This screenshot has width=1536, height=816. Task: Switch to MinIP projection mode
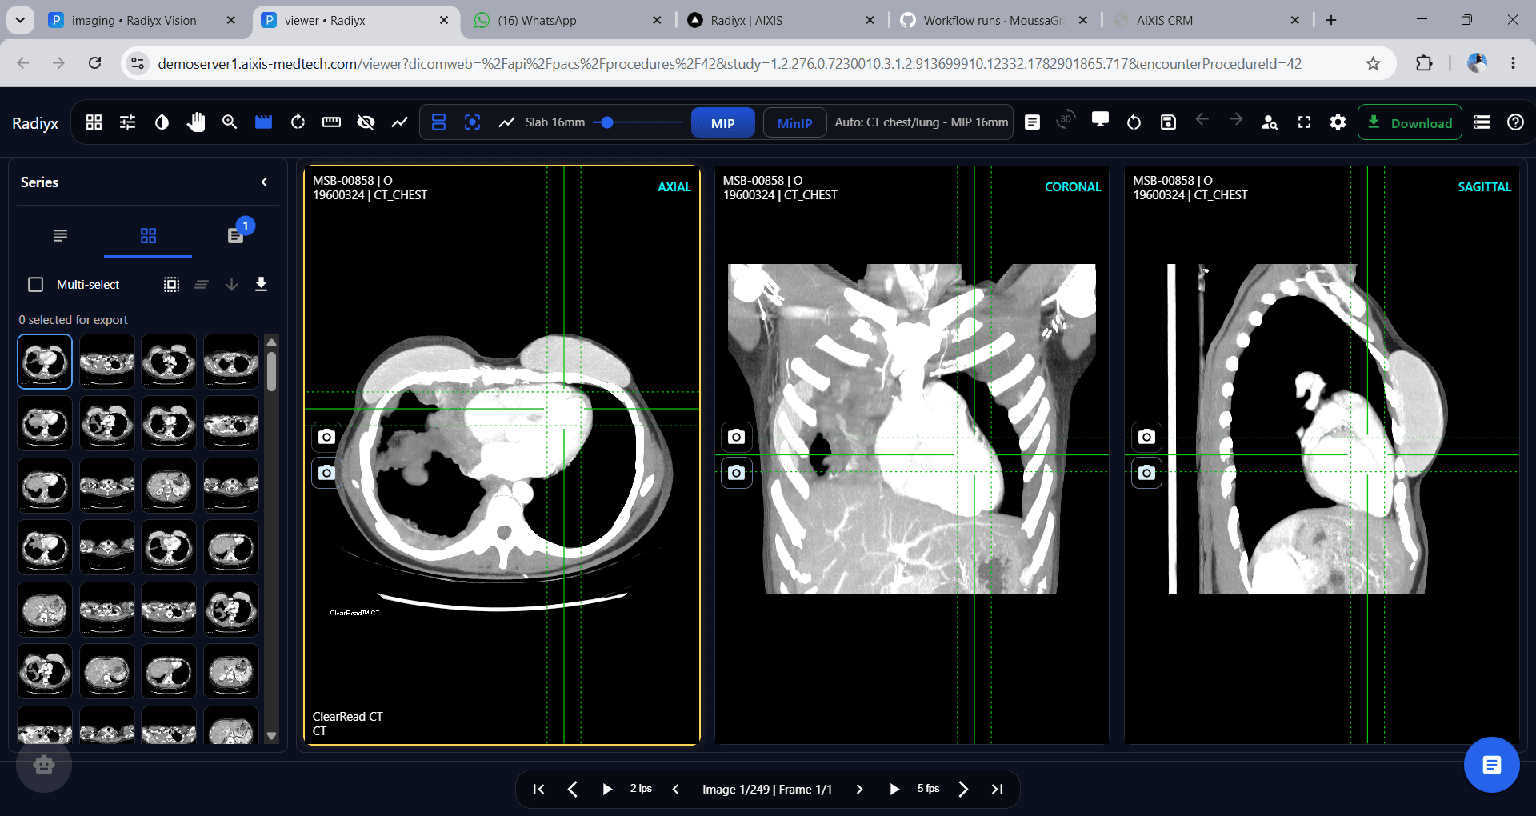[794, 123]
